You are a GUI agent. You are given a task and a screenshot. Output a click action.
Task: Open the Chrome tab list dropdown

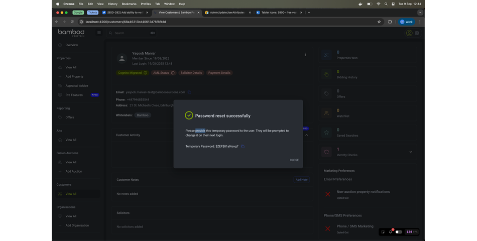[420, 13]
